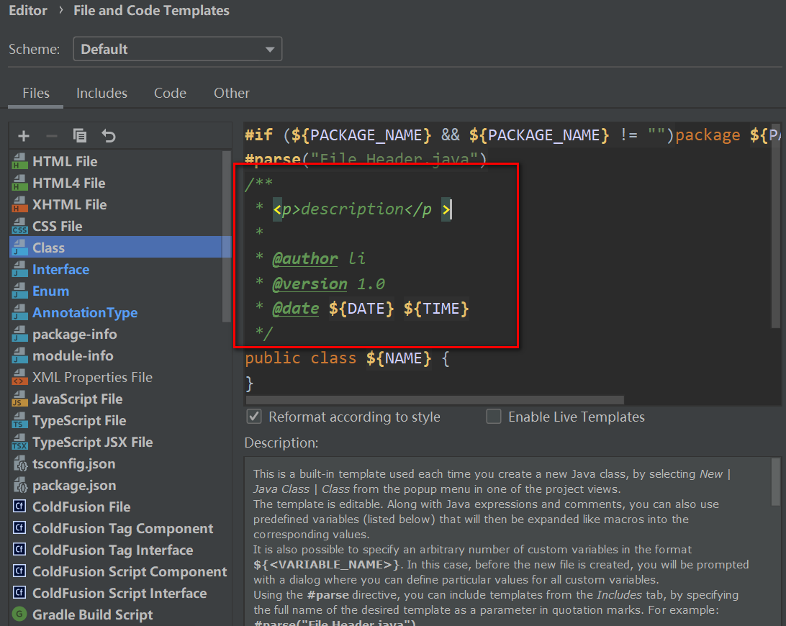Switch to the Other tab
Viewport: 786px width, 626px height.
(232, 94)
